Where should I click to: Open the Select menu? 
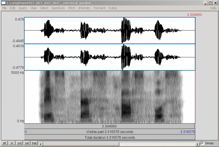tap(44, 8)
